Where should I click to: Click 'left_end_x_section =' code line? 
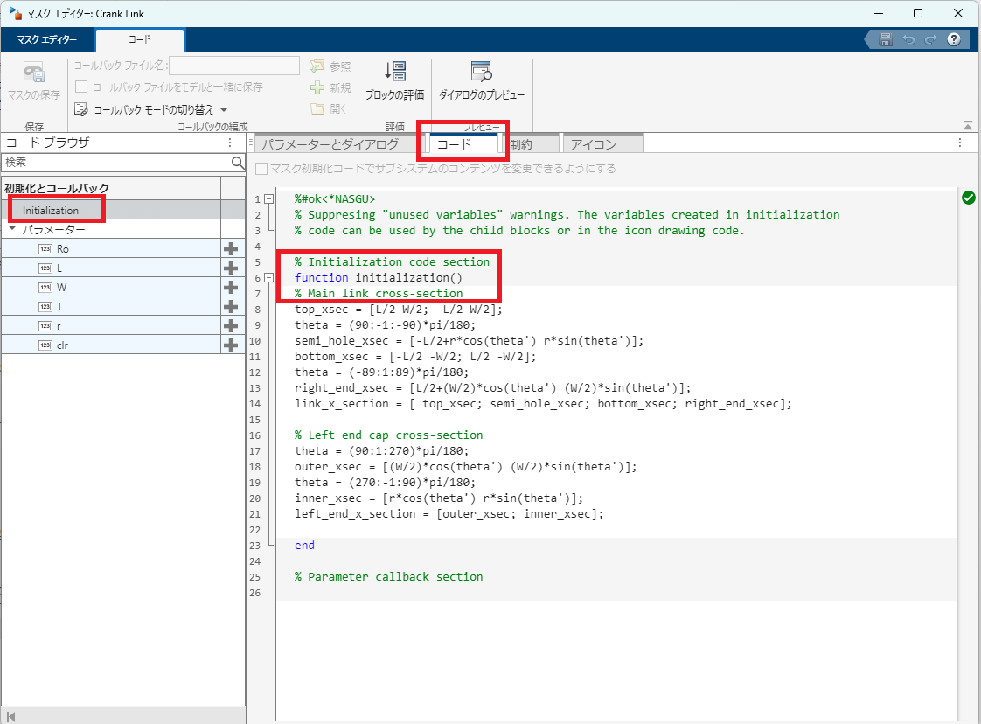tap(449, 514)
